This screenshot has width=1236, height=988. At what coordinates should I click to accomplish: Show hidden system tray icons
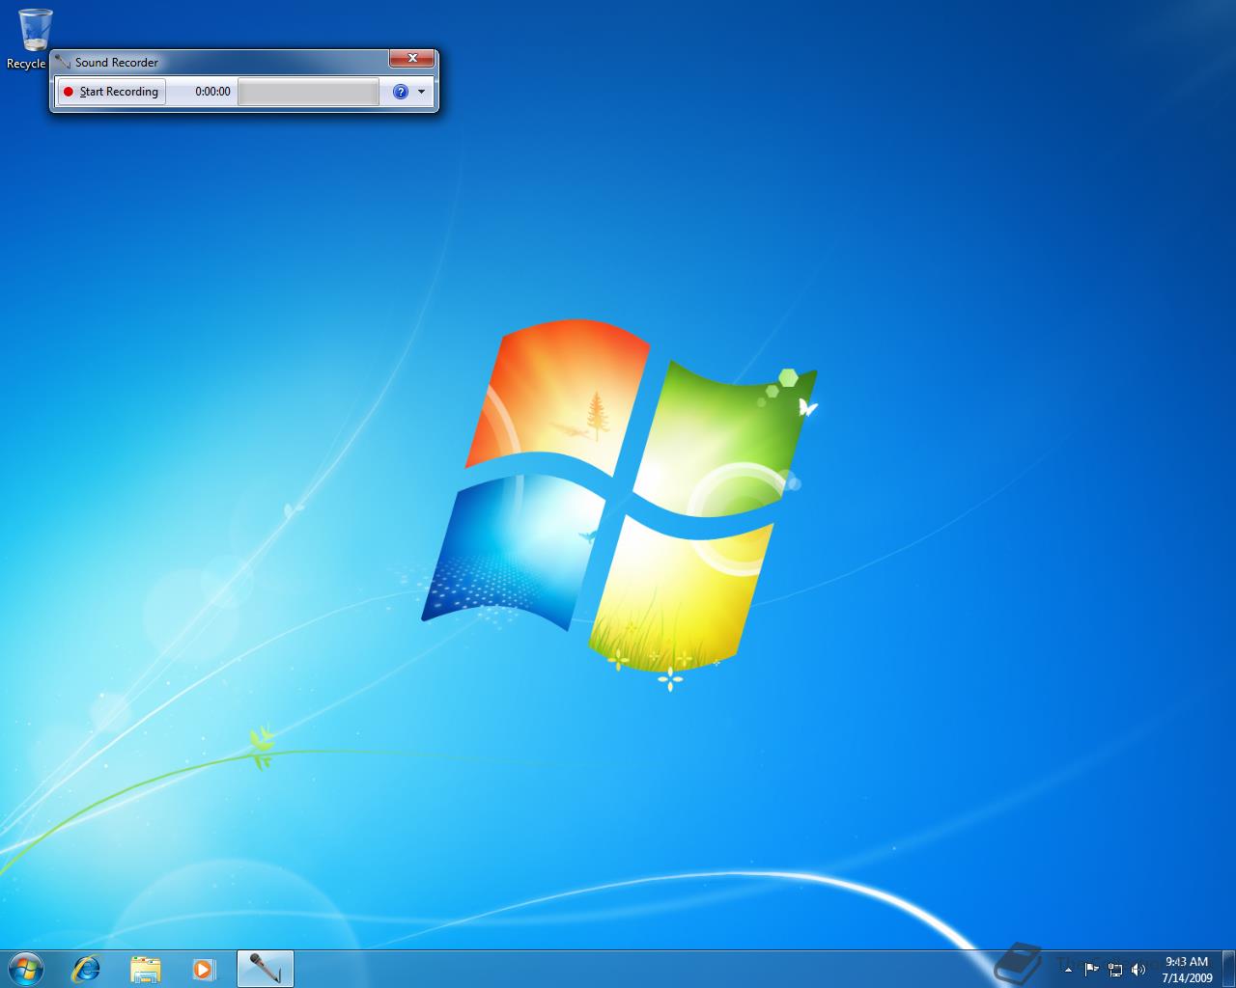(1068, 969)
